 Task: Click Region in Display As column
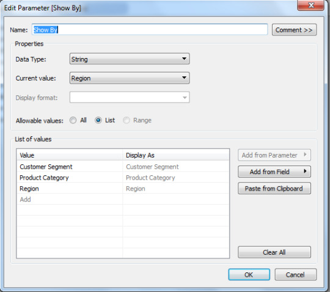point(176,189)
